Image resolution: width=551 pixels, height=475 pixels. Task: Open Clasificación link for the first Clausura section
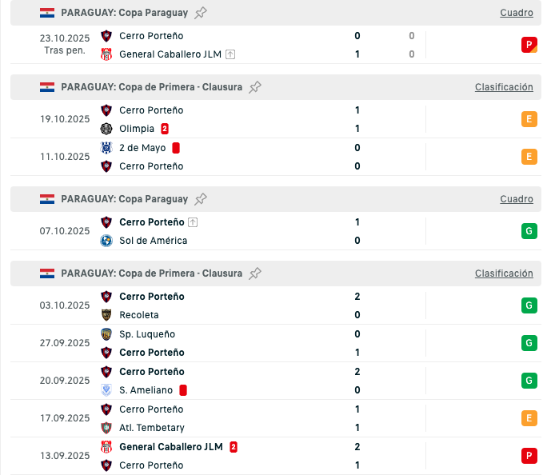[x=504, y=87]
